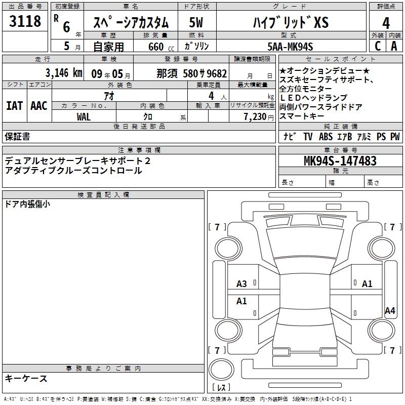Click the A3 damage mark on diagram
The height and width of the screenshot is (405, 405).
241,283
